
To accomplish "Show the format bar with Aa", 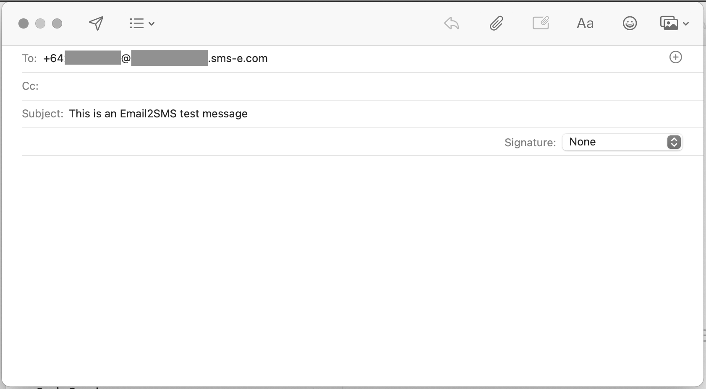I will tap(585, 23).
